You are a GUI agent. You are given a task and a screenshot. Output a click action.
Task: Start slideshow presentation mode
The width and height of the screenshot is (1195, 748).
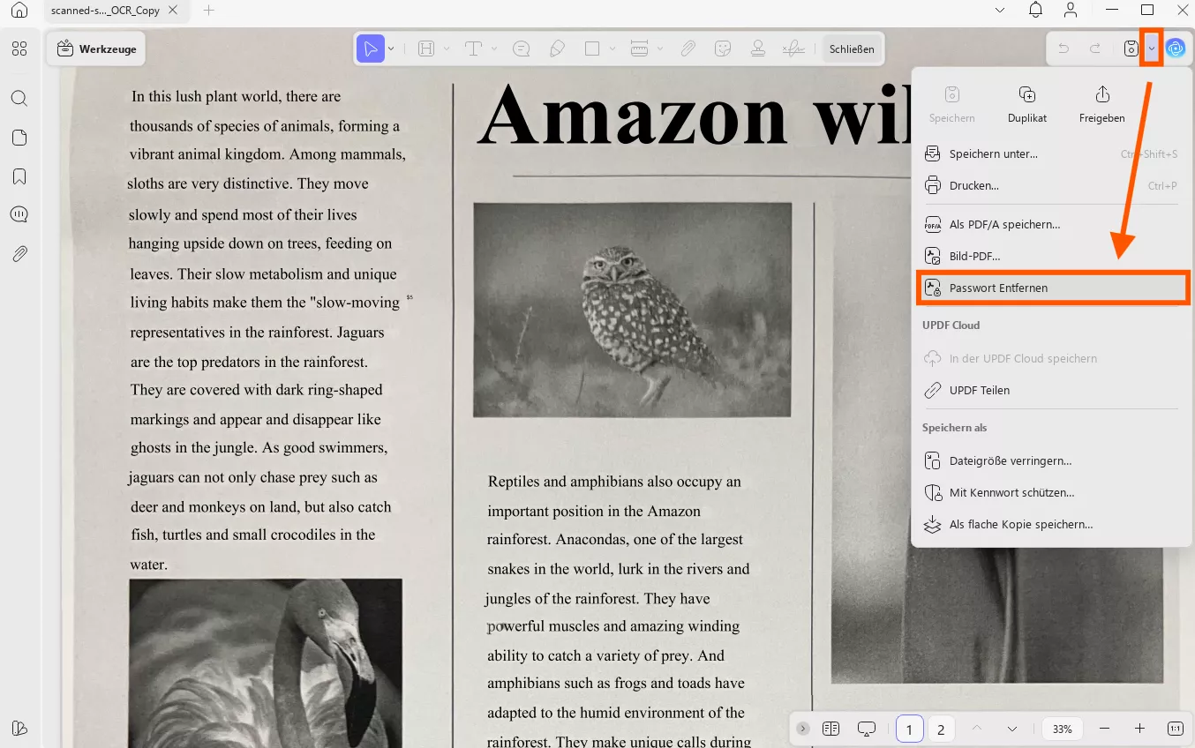(x=867, y=729)
